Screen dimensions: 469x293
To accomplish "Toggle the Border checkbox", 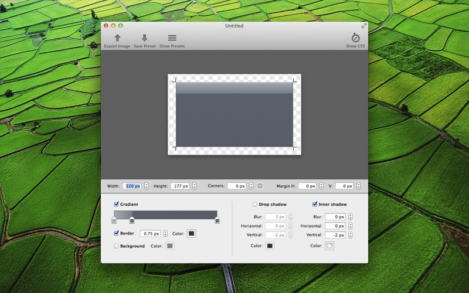I will pyautogui.click(x=117, y=233).
